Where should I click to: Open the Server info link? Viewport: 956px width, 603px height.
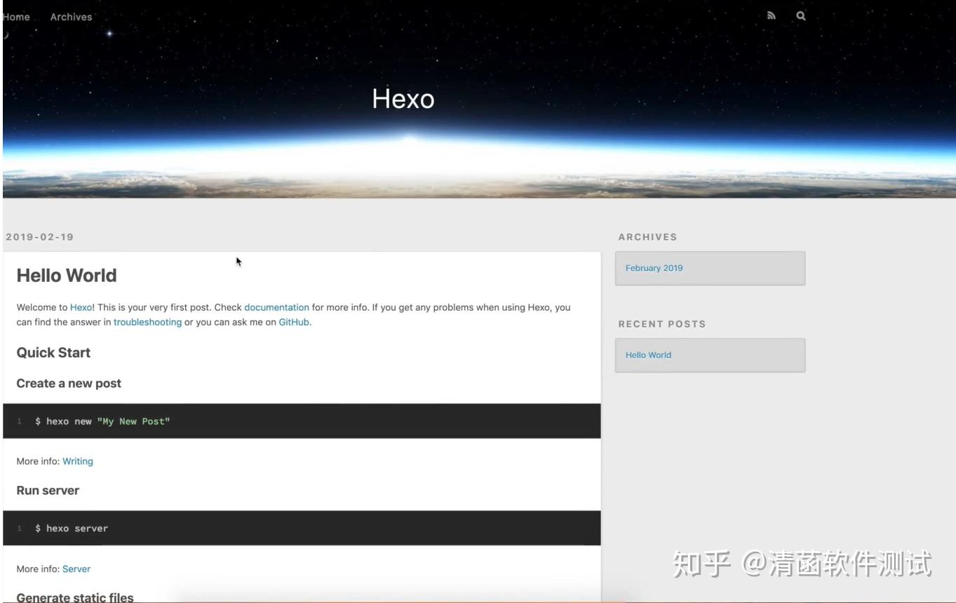tap(76, 569)
